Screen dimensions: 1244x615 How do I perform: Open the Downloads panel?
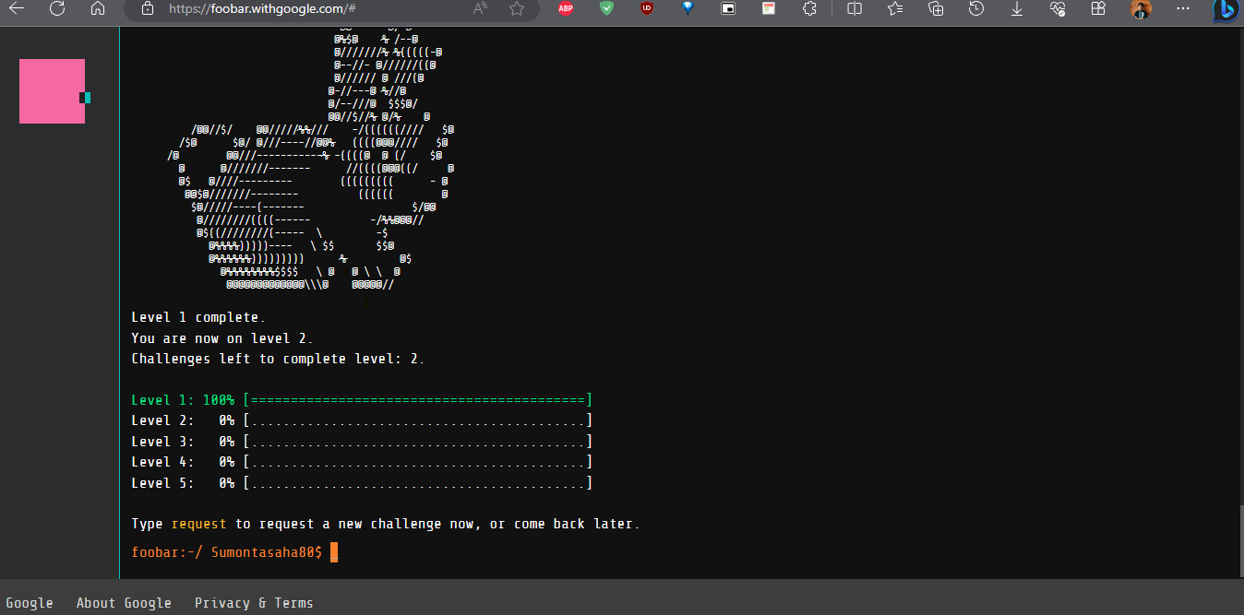[x=1017, y=8]
